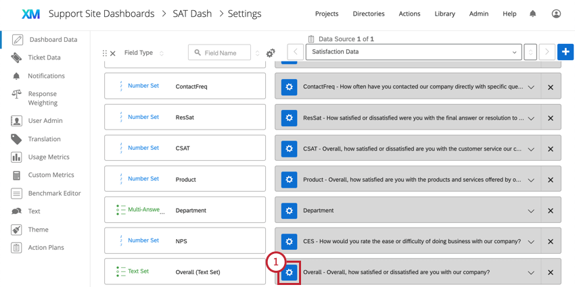This screenshot has width=575, height=287.
Task: Expand Overall source field dropdown chevron
Action: point(530,272)
